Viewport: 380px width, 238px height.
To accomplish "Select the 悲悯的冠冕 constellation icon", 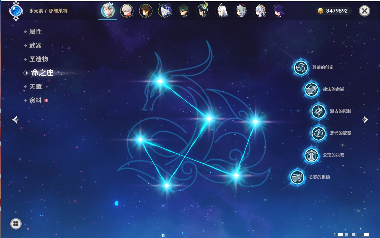I will (x=319, y=133).
